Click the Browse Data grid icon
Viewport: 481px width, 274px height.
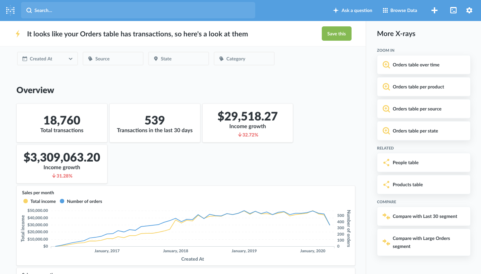385,10
